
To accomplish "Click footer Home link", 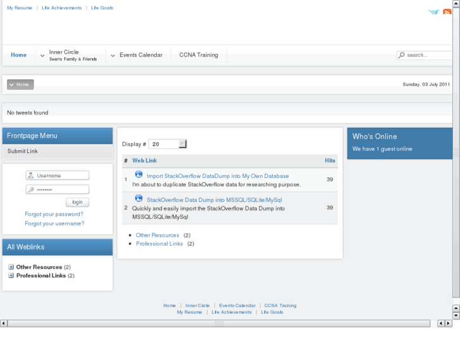I will (x=170, y=306).
